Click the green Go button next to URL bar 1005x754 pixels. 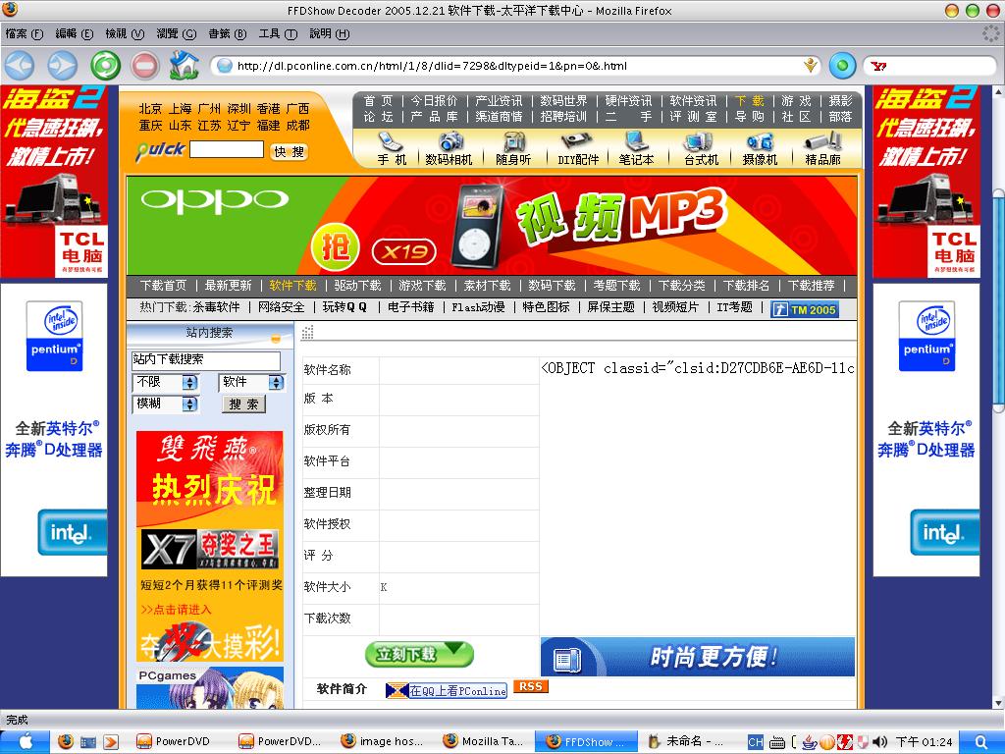click(x=842, y=66)
